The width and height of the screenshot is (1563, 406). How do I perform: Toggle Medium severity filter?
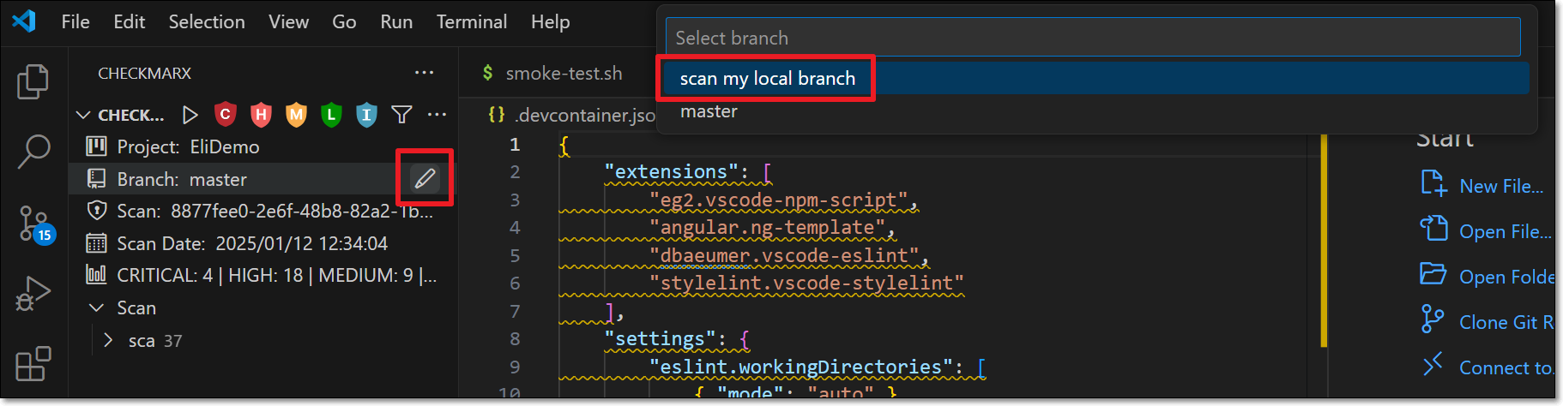(296, 114)
